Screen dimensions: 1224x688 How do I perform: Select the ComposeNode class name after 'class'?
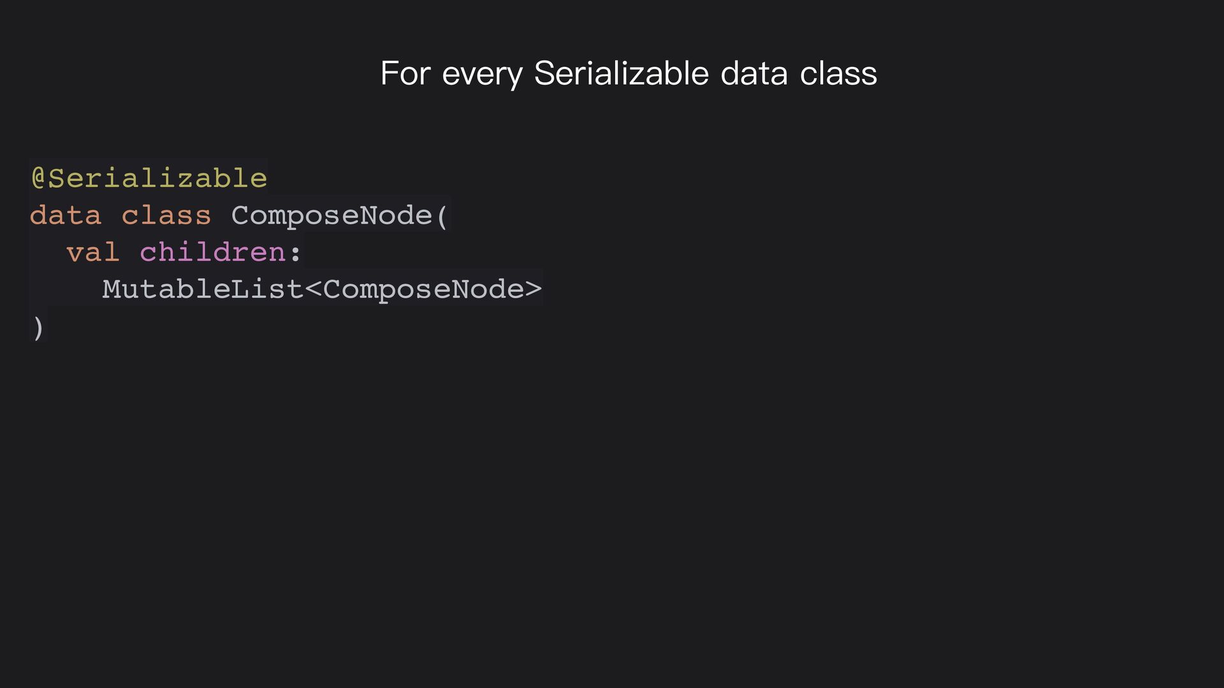pyautogui.click(x=332, y=217)
